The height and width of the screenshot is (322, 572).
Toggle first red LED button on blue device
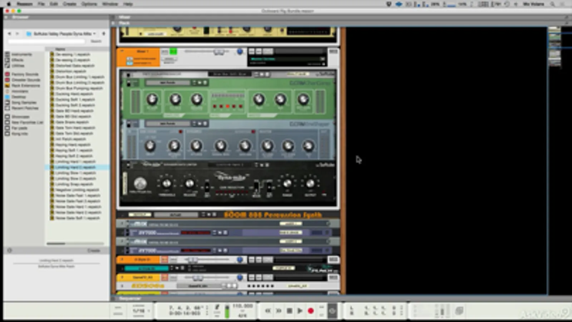[181, 132]
